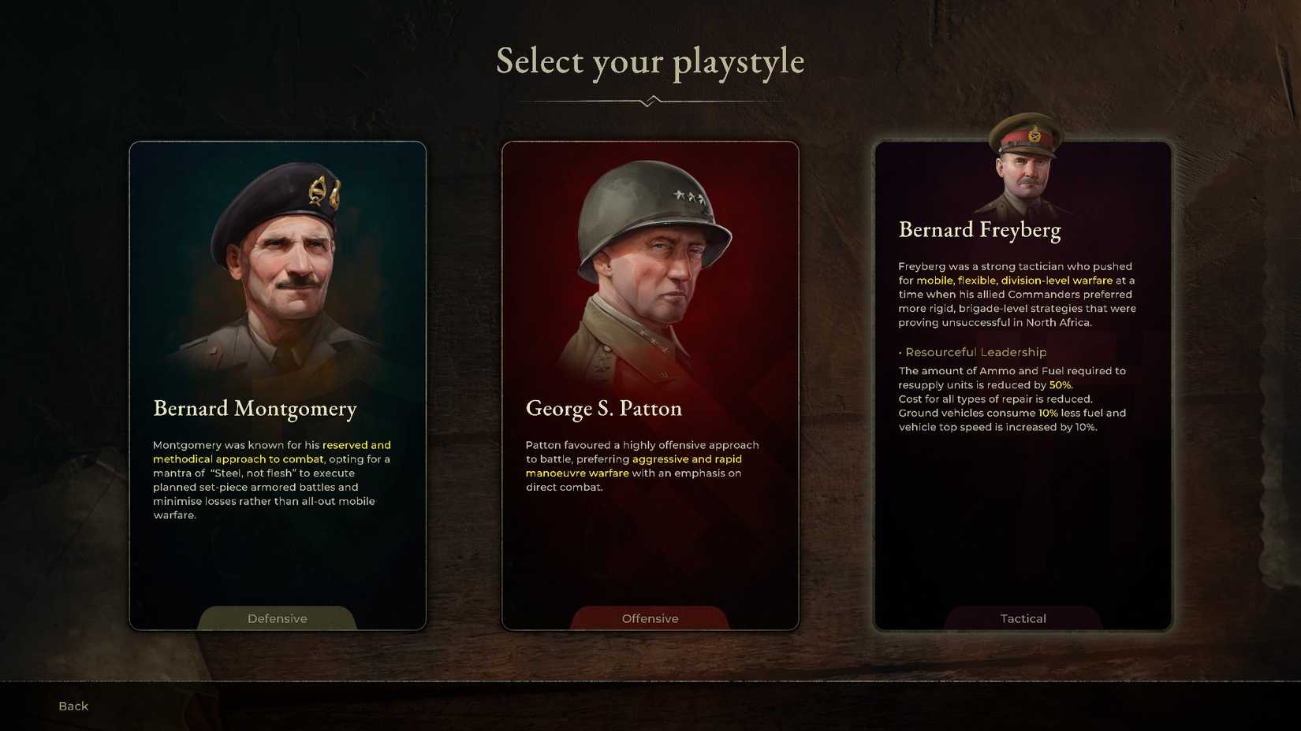The width and height of the screenshot is (1301, 731).
Task: Click the George S. Patton name heading
Action: (x=604, y=408)
